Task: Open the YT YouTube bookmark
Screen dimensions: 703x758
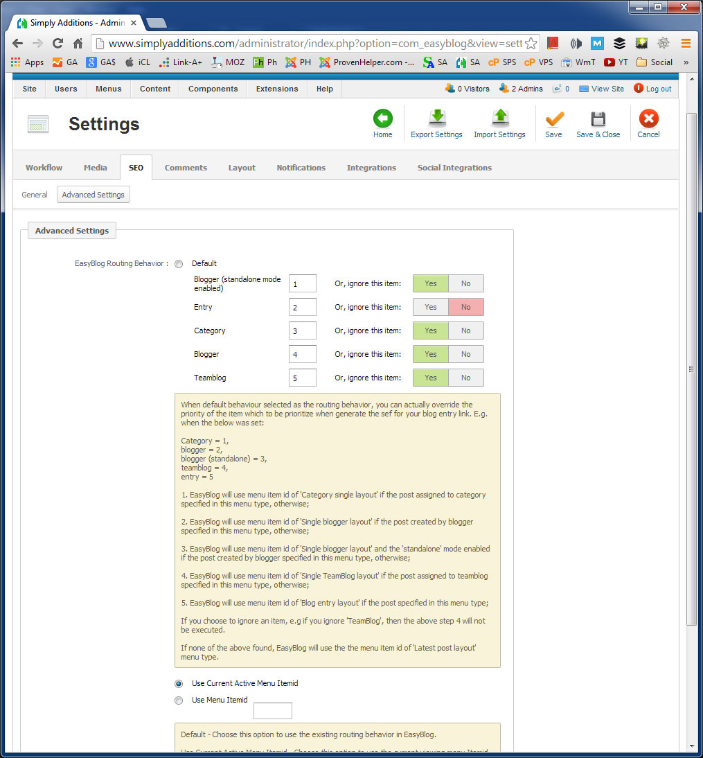Action: pyautogui.click(x=616, y=62)
